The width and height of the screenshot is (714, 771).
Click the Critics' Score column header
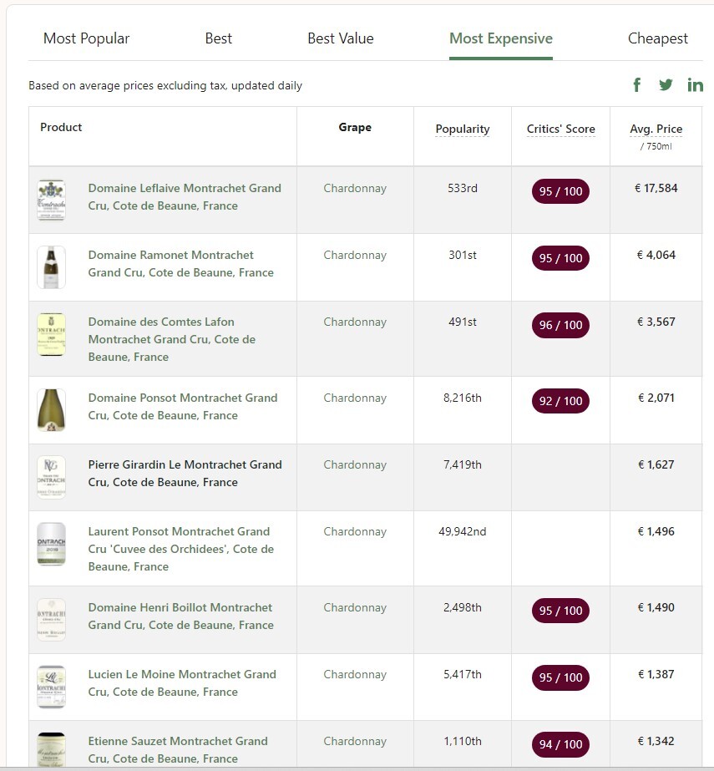560,129
